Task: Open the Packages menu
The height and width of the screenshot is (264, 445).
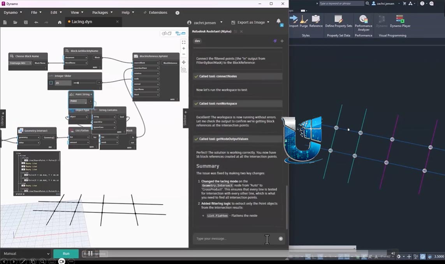Action: tap(102, 12)
